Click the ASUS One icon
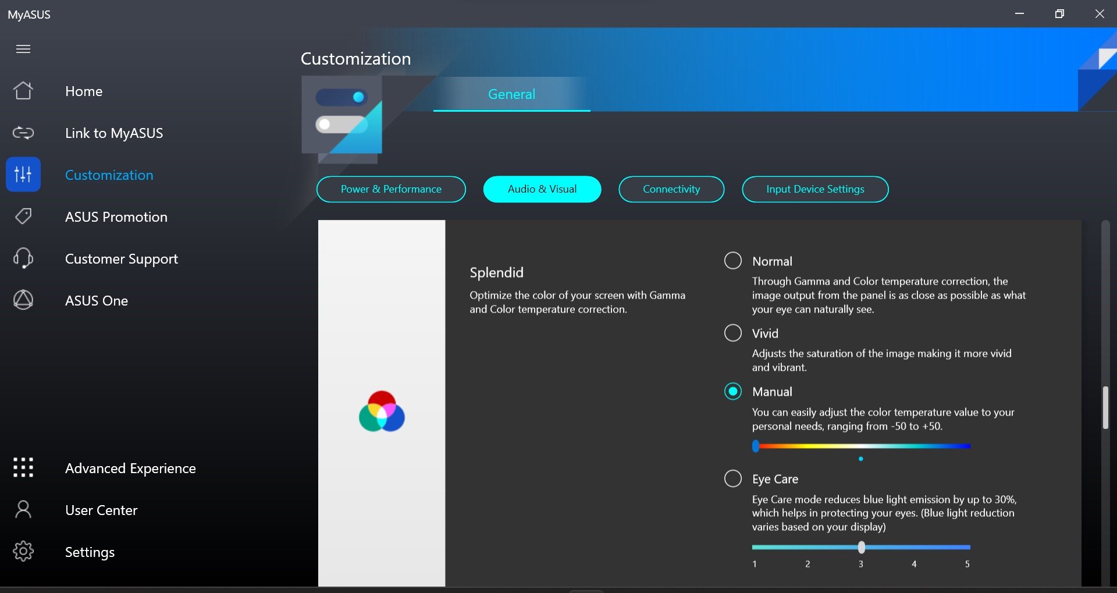1117x593 pixels. pos(23,300)
